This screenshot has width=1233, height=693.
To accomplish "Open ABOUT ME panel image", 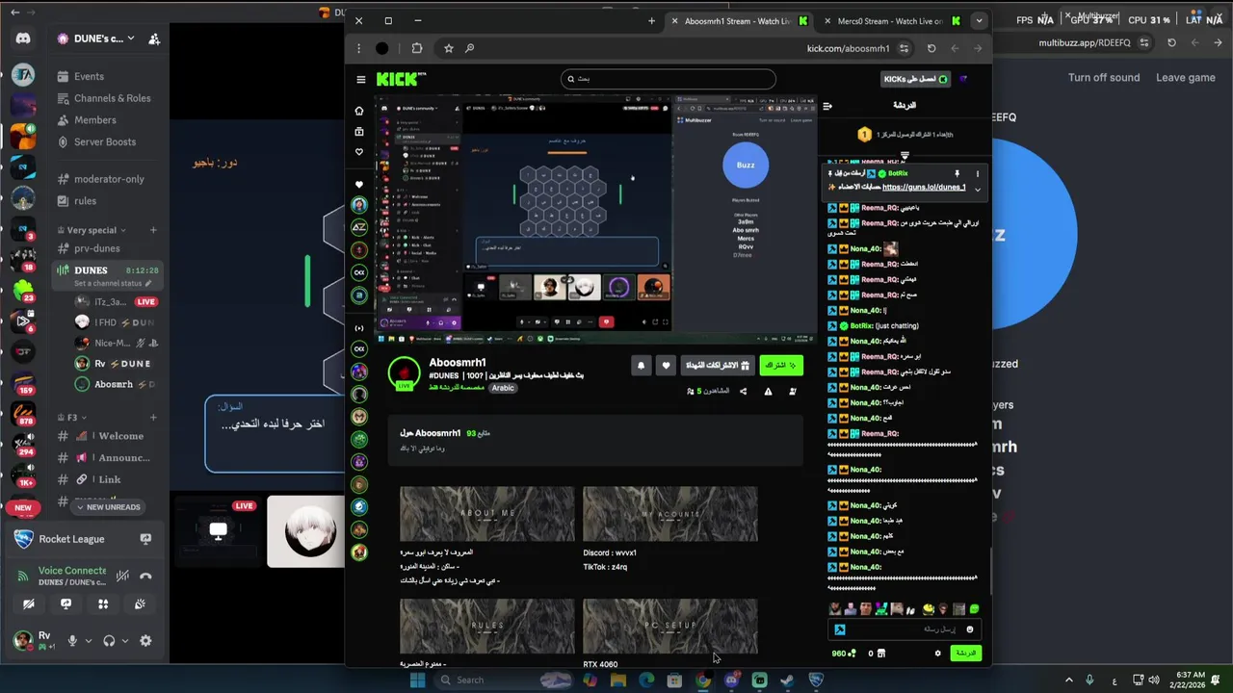I will [487, 514].
